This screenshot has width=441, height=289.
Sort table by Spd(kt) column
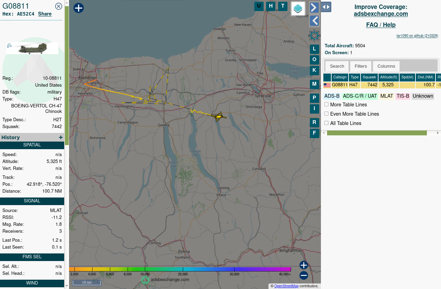tap(407, 77)
